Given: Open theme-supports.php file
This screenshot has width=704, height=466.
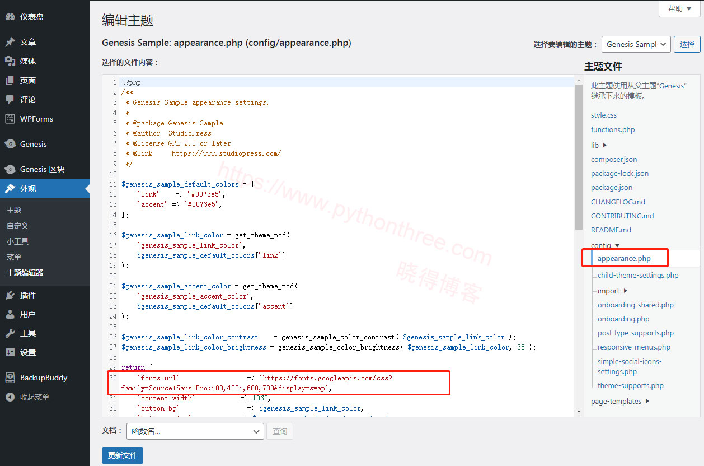Looking at the screenshot, I should (631, 385).
